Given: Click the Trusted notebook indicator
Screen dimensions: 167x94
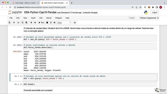Looking at the screenshot, I should click(132, 18).
